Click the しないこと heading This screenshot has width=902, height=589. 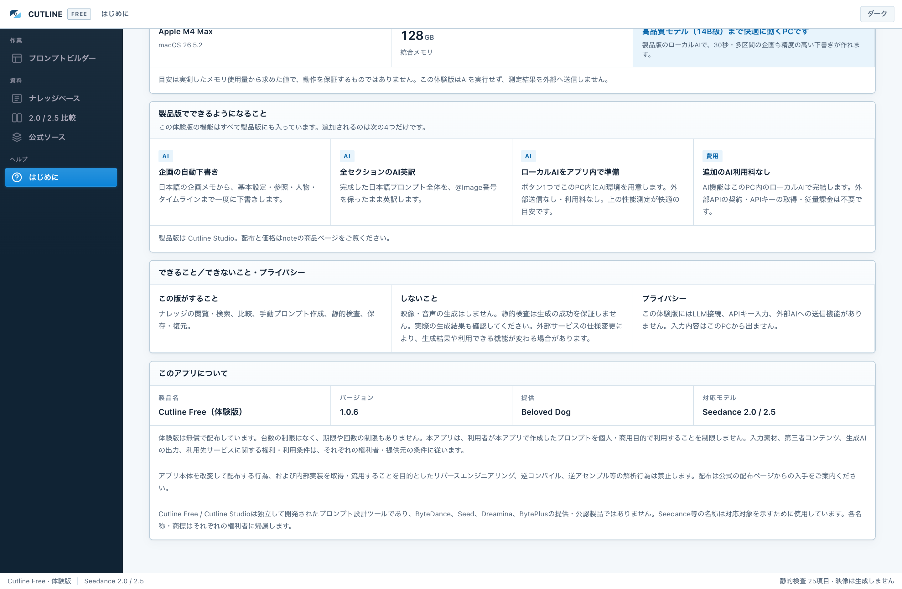pyautogui.click(x=419, y=299)
